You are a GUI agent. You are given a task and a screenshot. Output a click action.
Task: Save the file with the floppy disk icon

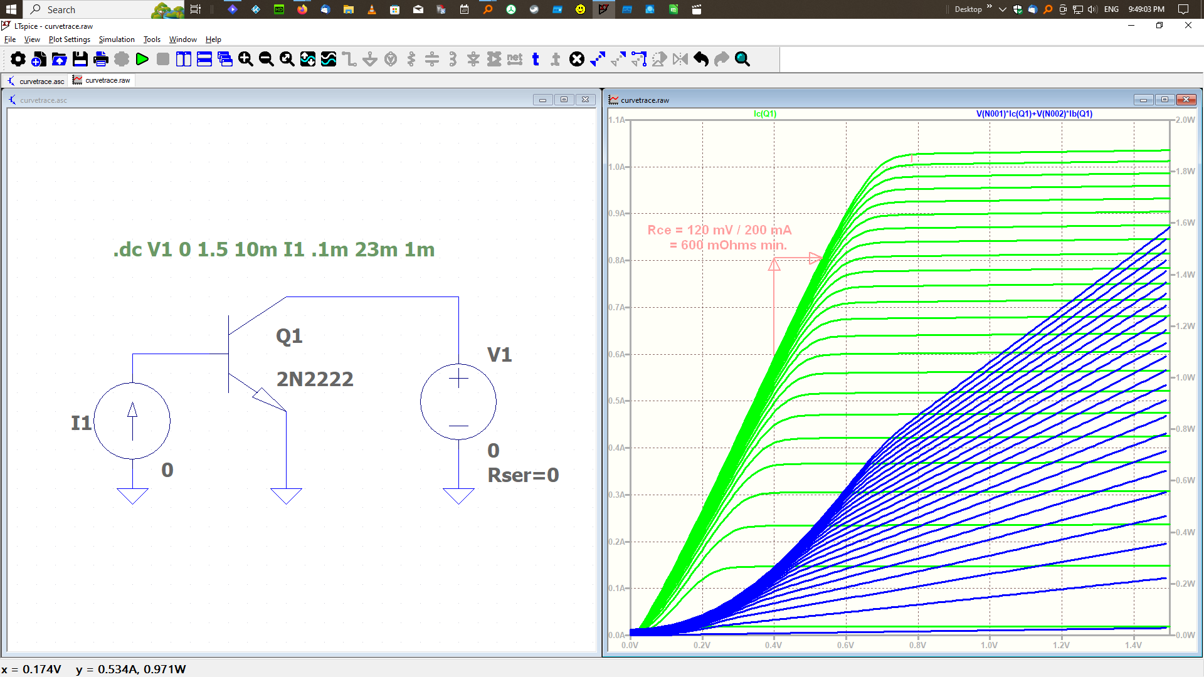80,59
